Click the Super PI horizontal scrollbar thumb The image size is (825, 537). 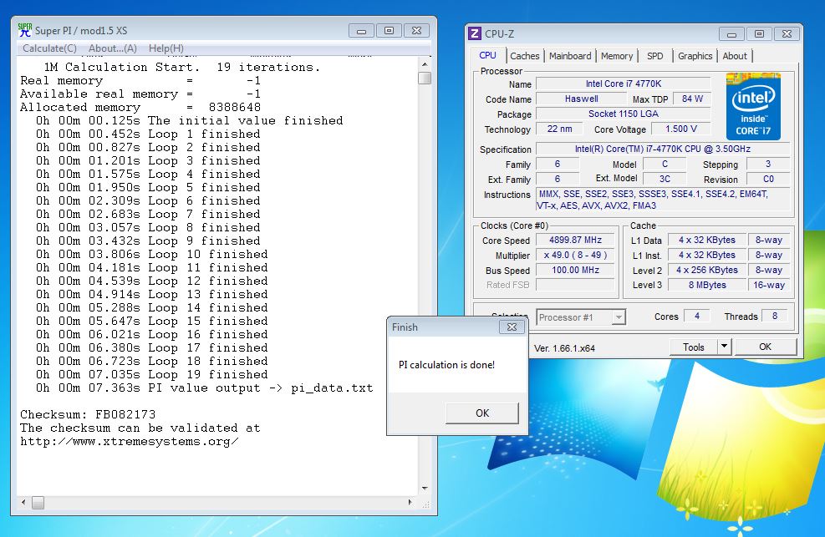(x=38, y=503)
